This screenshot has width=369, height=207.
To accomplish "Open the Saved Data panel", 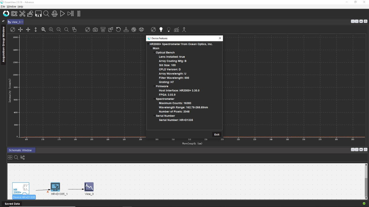I will pyautogui.click(x=12, y=204).
